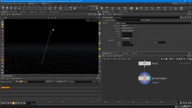Open the spreadsheet View dropdown
Screen dimensions: 192x108
tap(50, 82)
